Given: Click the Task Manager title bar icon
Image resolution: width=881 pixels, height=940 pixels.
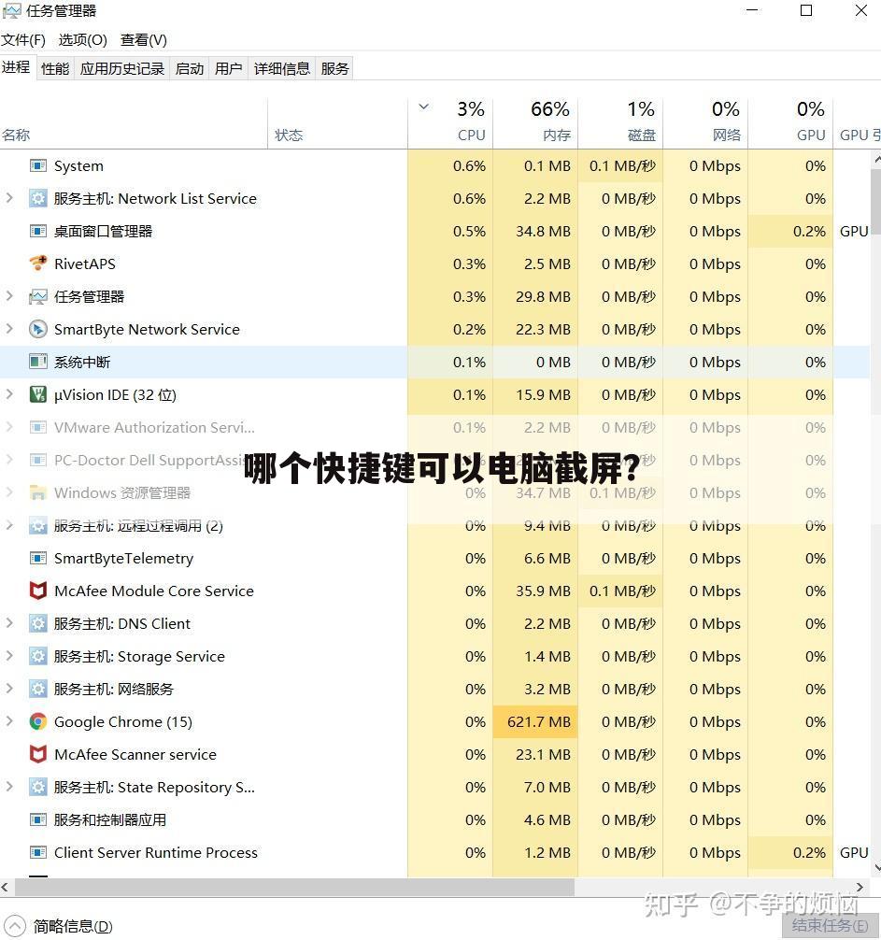Looking at the screenshot, I should click(11, 11).
